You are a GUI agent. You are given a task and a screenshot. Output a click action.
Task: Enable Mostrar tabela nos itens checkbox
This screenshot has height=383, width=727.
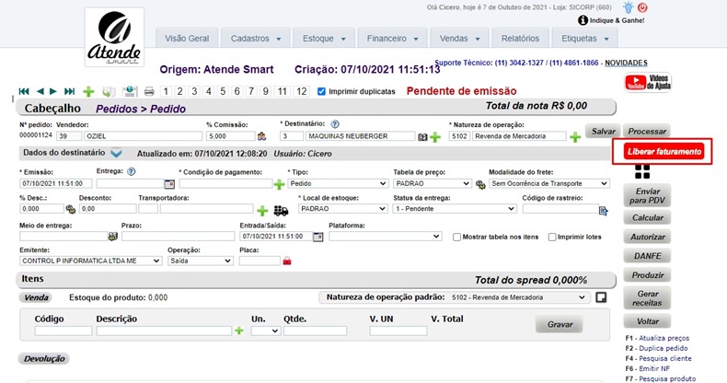[457, 237]
